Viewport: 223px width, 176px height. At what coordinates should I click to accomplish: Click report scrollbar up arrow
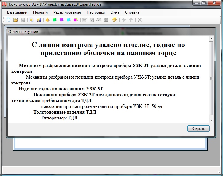point(211,39)
